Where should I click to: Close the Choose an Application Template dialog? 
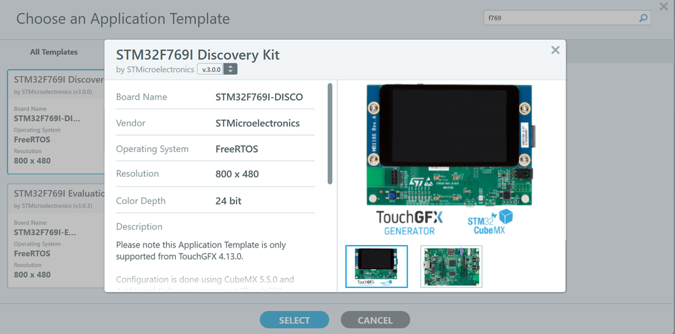[x=664, y=6]
